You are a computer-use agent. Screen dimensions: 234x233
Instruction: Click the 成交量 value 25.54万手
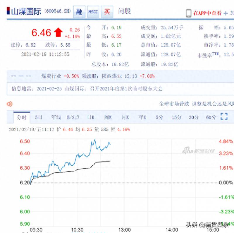(172, 28)
